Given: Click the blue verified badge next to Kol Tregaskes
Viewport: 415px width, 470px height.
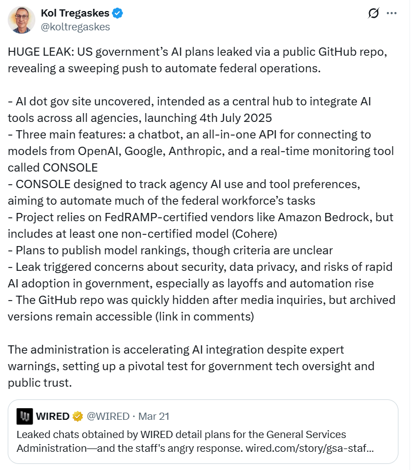Looking at the screenshot, I should tap(119, 13).
